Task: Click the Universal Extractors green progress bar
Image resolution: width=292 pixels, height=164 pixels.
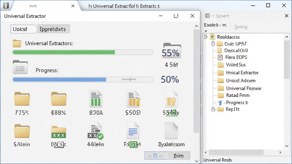Action: (x=83, y=52)
